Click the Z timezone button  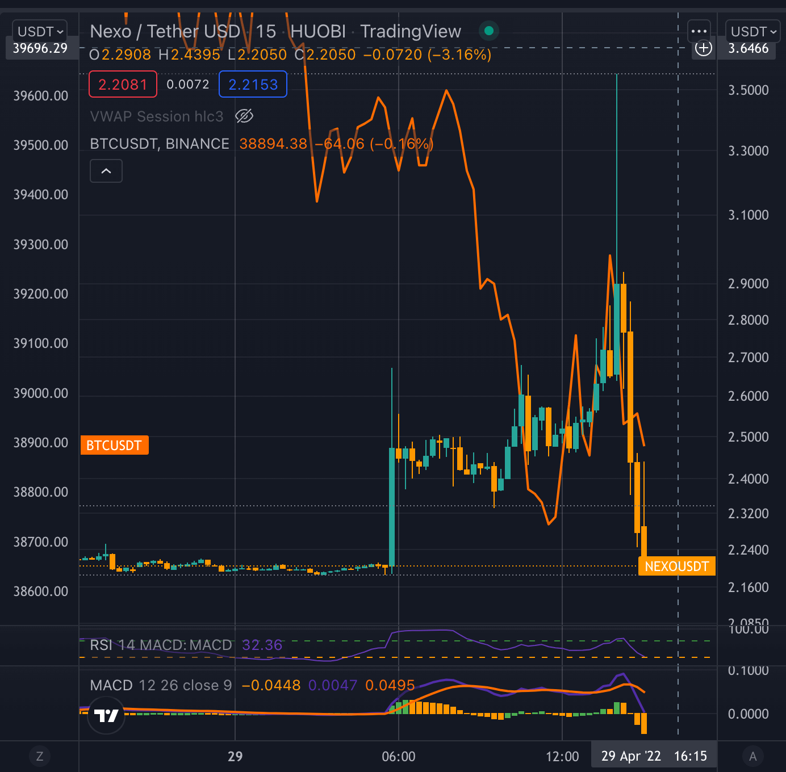40,756
